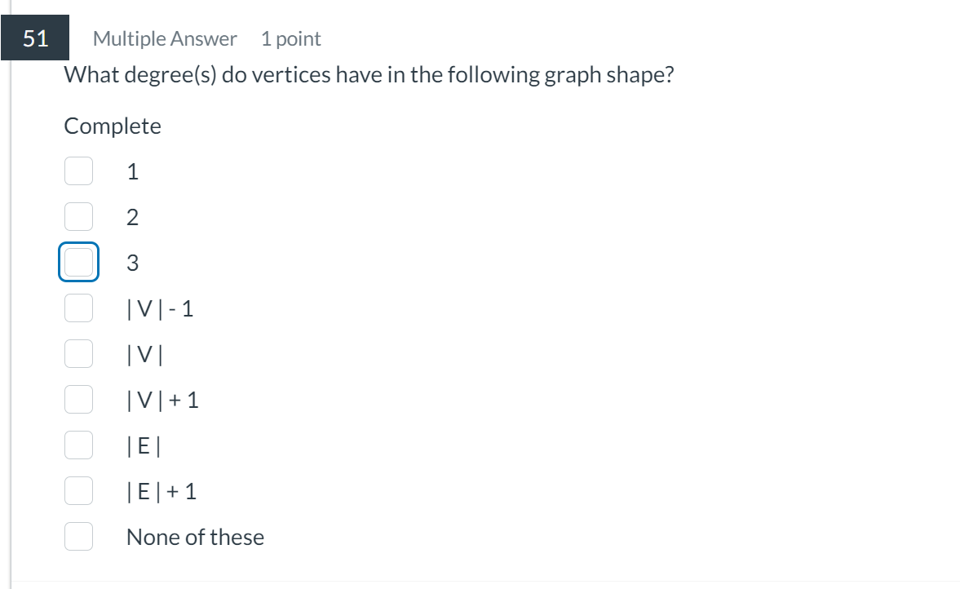Check the highlighted option 3 checkbox

[78, 262]
